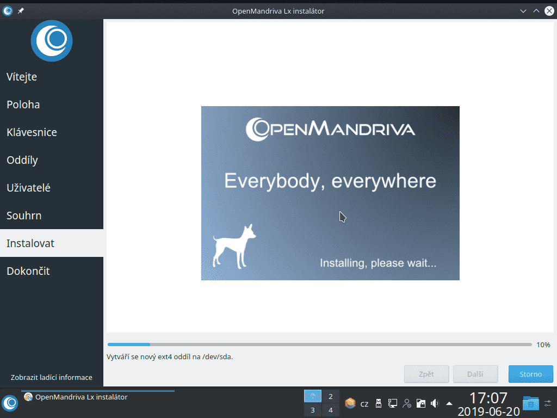
Task: Switch to virtual desktop 3 in the pager
Action: [x=313, y=410]
